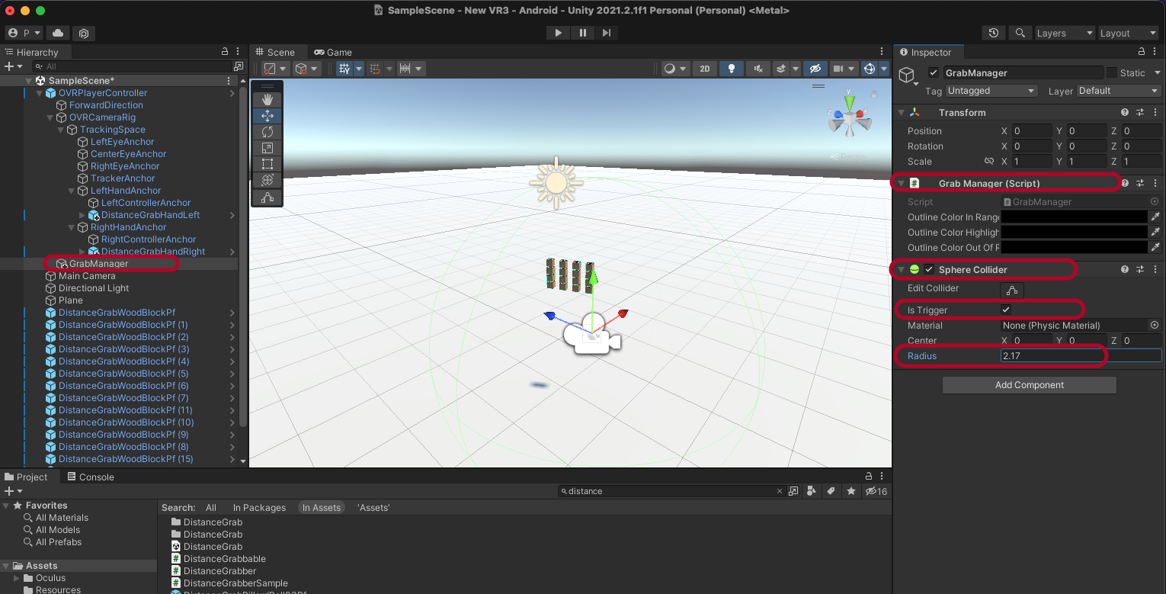The width and height of the screenshot is (1166, 594).
Task: Select the Move tool in Scene tools
Action: 267,116
